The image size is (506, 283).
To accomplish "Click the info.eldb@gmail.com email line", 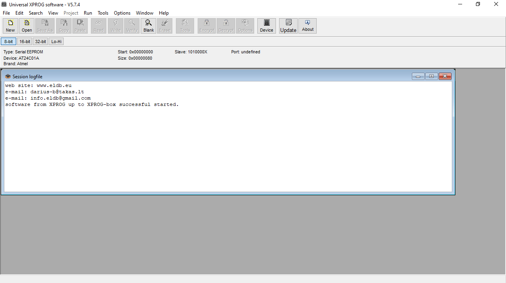I will pyautogui.click(x=48, y=98).
